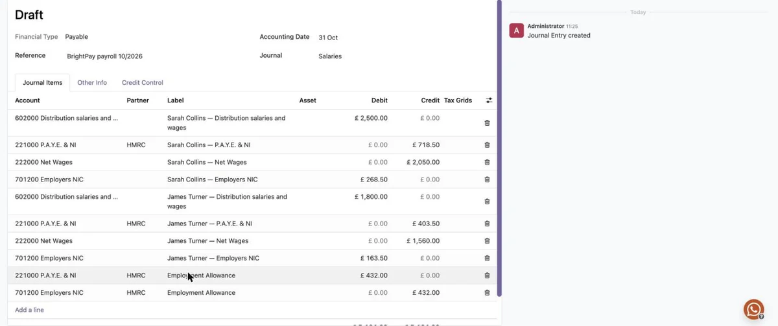Click HMRC partner on James Turner P.A.Y.E. row

click(x=136, y=224)
